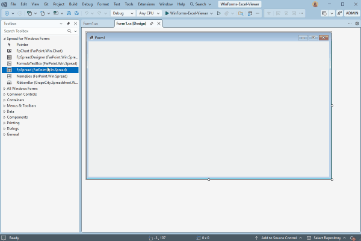This screenshot has width=361, height=241.
Task: Open the Git menu
Action: click(46, 4)
